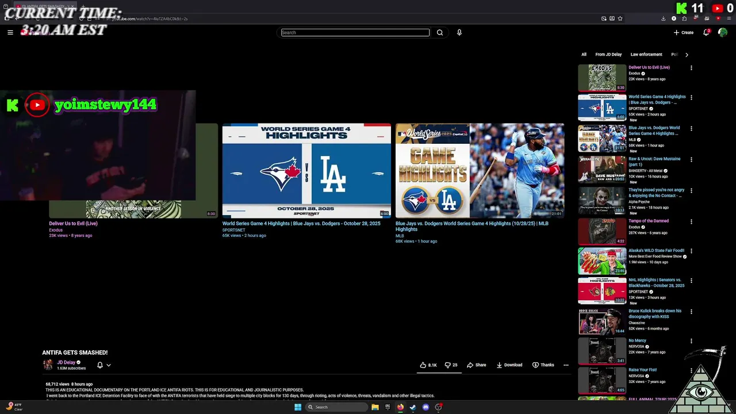736x414 pixels.
Task: Bookmark this page with star icon
Action: [x=620, y=18]
